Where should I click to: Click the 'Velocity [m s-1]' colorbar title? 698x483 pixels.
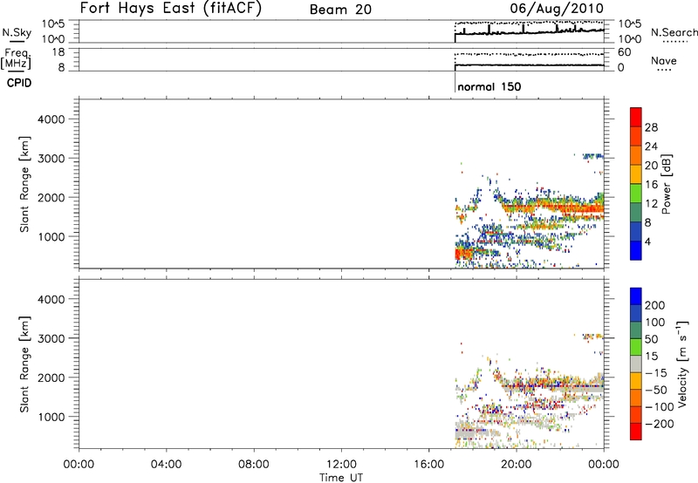click(682, 364)
